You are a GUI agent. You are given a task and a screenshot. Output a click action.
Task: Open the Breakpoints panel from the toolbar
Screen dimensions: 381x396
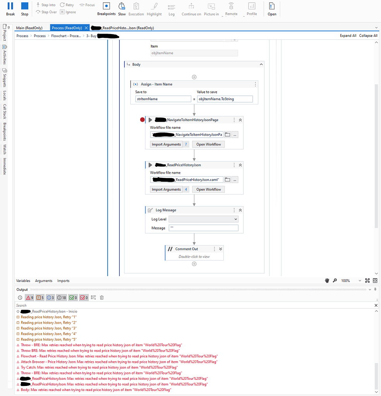point(106,9)
